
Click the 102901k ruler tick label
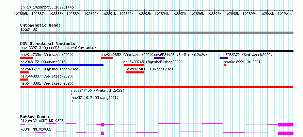pos(285,14)
